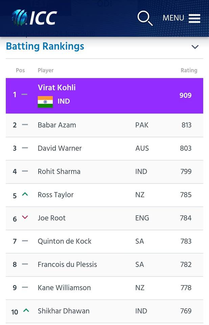Open Virat Kohli's player profile

[x=56, y=88]
